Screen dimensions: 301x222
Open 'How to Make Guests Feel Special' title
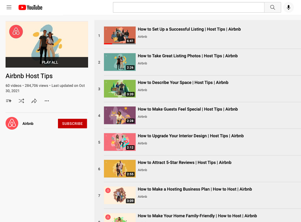[x=188, y=109]
